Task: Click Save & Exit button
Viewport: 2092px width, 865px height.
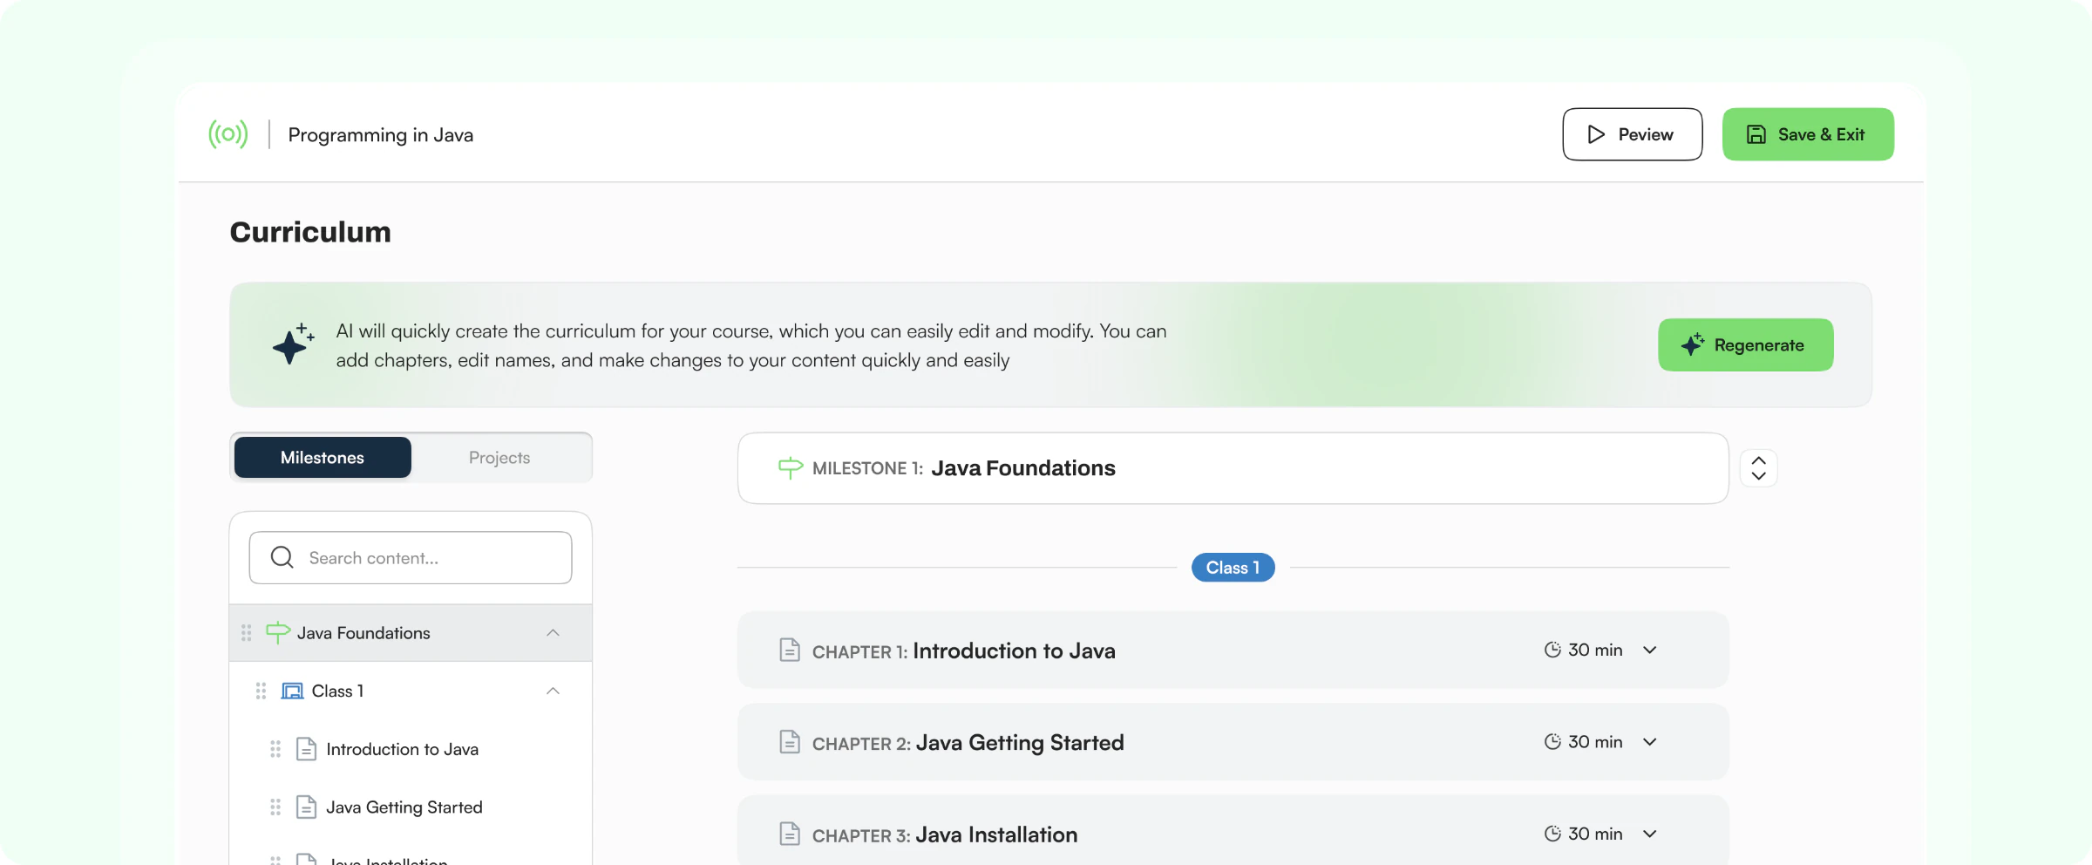Action: [1808, 134]
